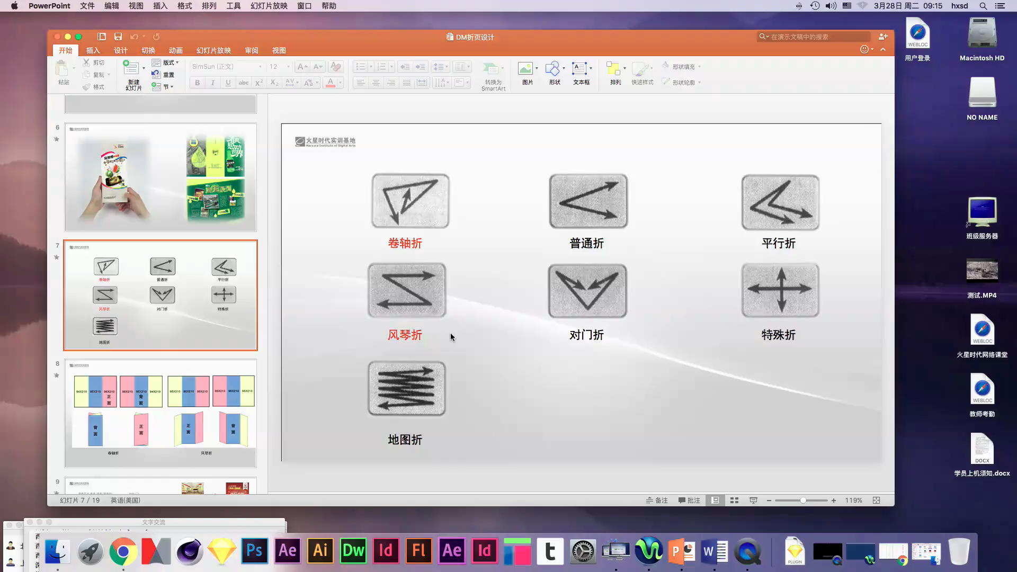Align text to the right
Screen dimensions: 1017x572
[391, 83]
